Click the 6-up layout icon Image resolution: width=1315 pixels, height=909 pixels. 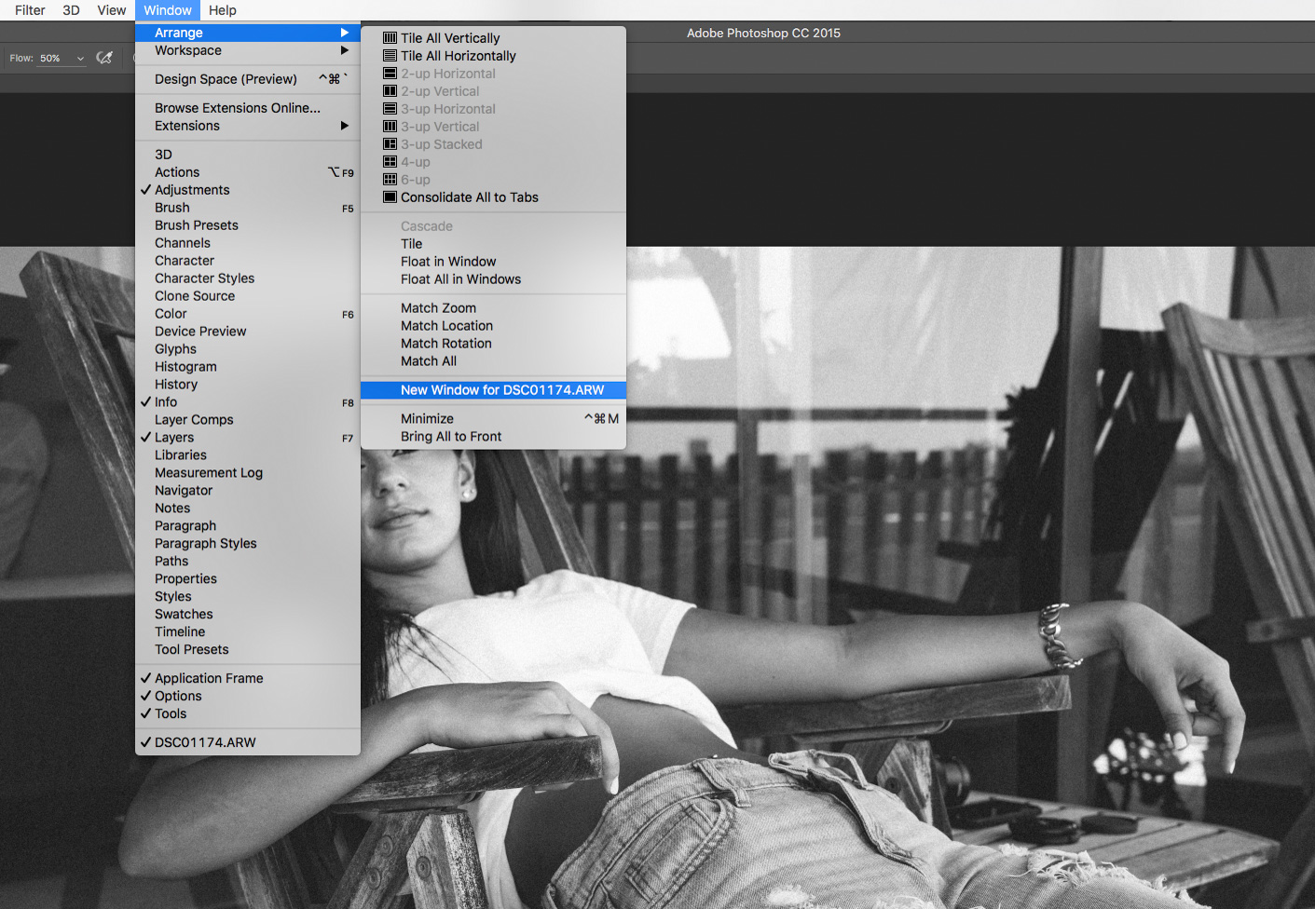388,179
